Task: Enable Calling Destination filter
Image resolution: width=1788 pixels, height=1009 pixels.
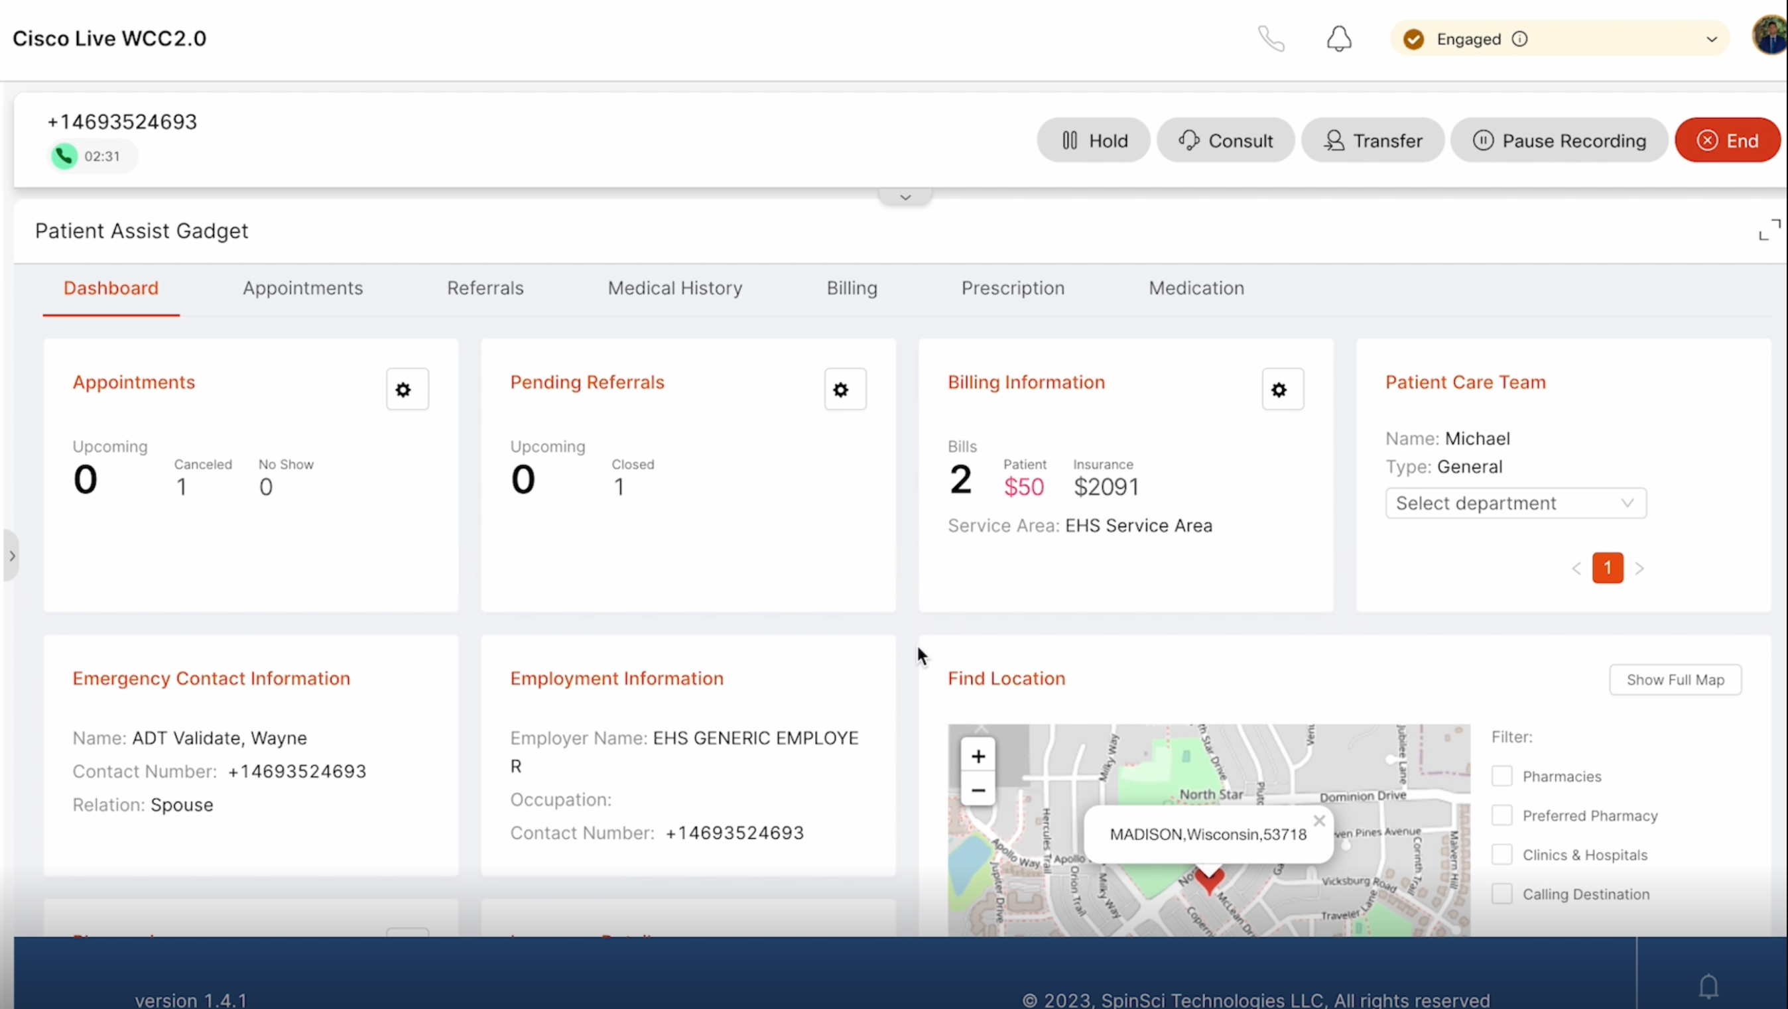Action: [1501, 894]
